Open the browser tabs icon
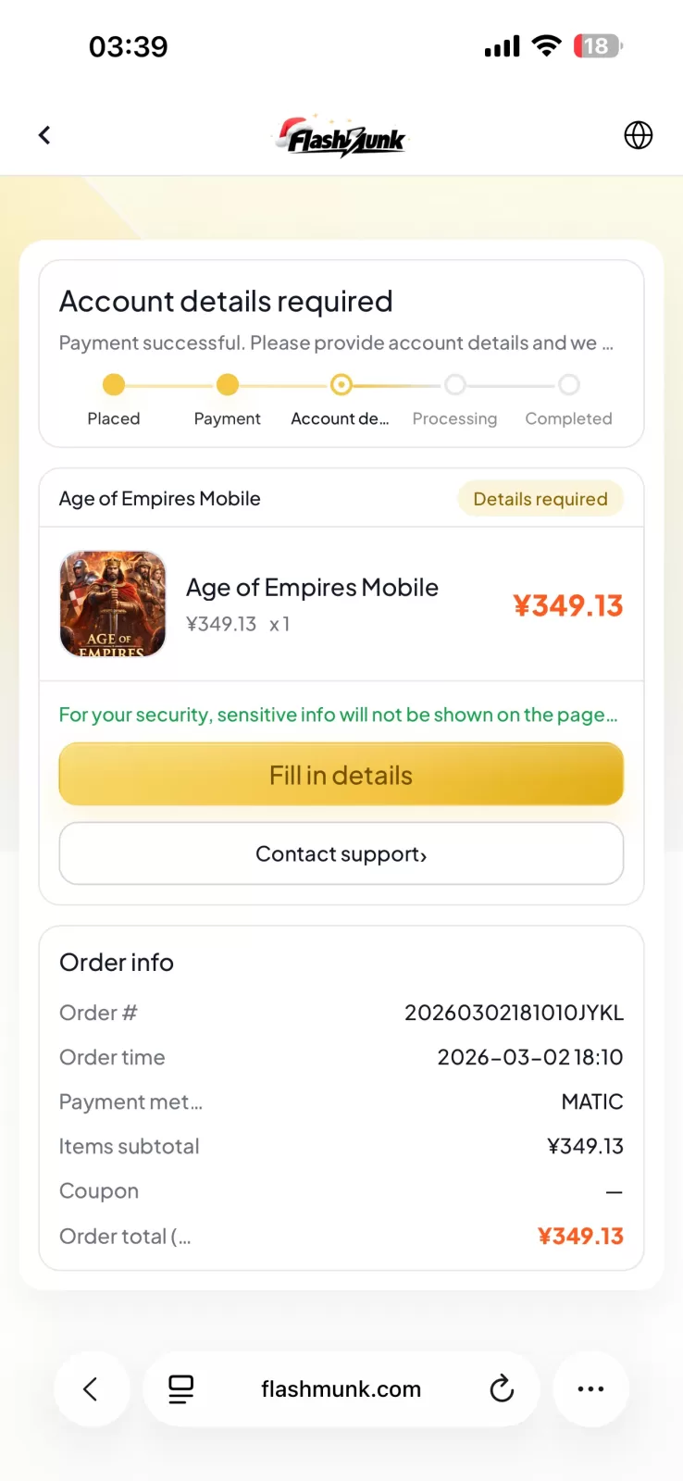683x1481 pixels. [181, 1388]
